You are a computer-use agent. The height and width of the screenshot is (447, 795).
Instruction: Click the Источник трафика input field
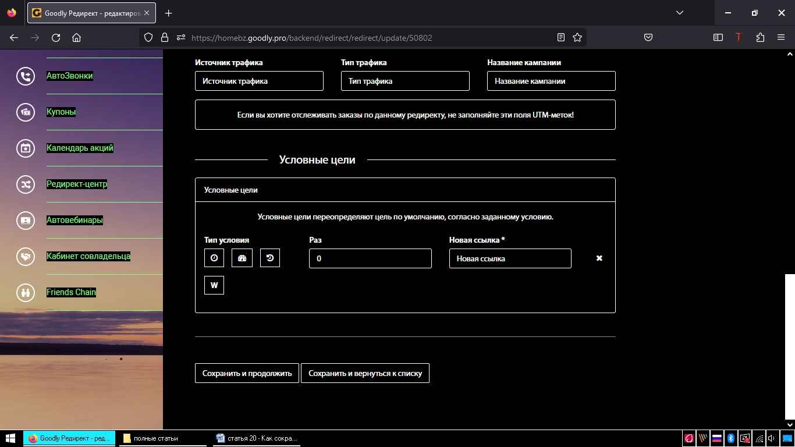click(259, 81)
